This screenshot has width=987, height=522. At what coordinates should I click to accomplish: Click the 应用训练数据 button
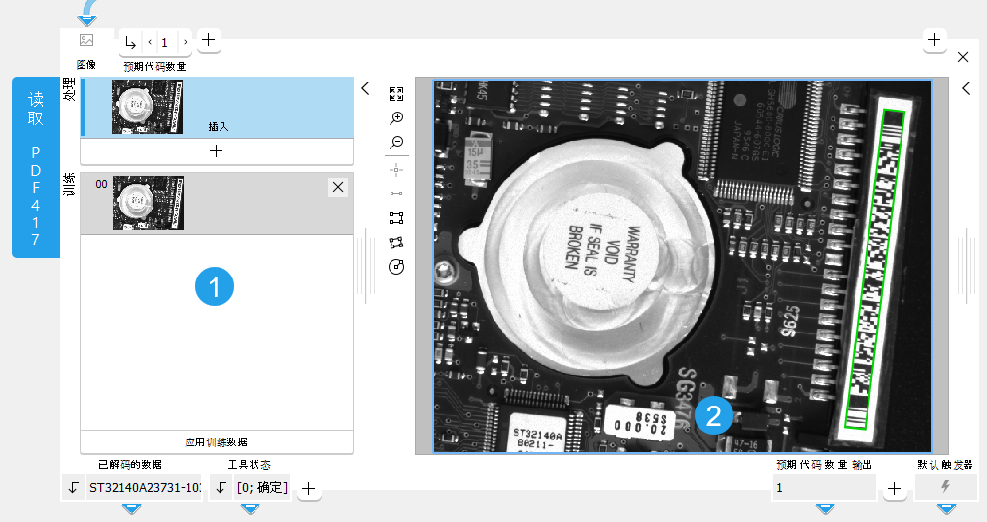point(216,441)
